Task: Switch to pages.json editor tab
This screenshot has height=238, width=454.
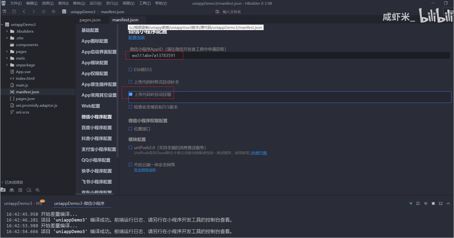Action: (x=90, y=20)
